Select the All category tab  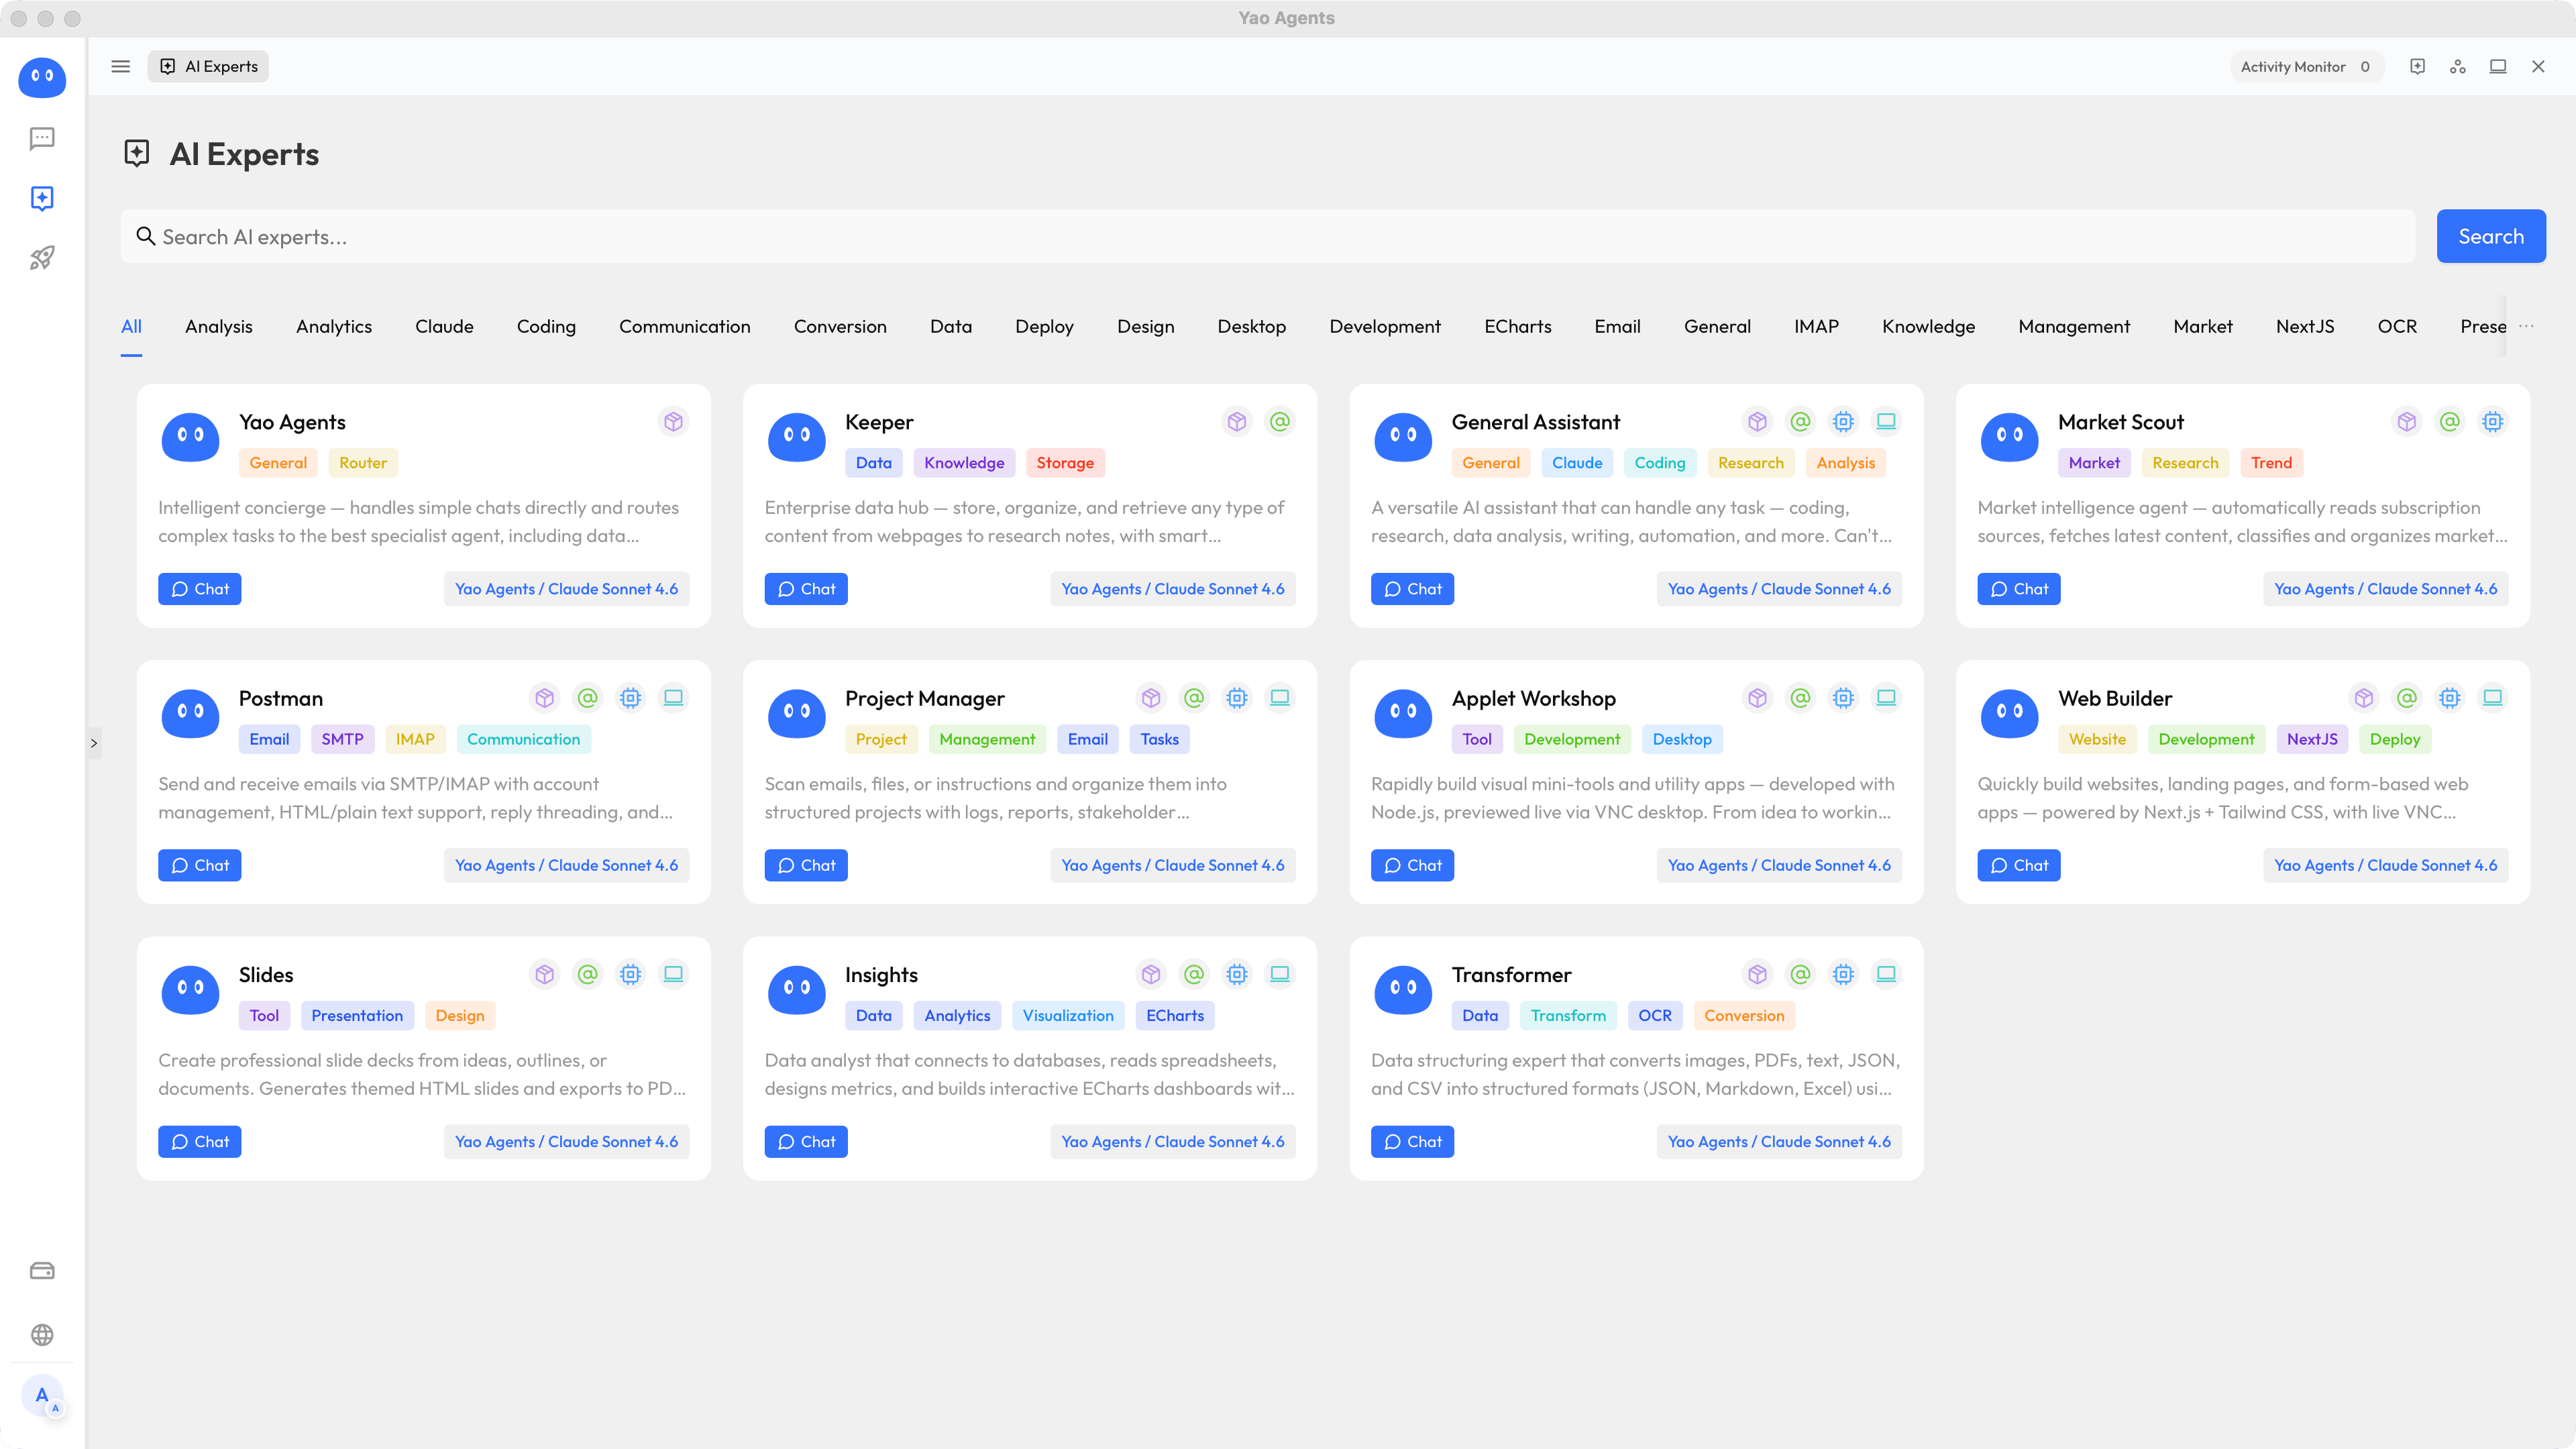click(131, 326)
